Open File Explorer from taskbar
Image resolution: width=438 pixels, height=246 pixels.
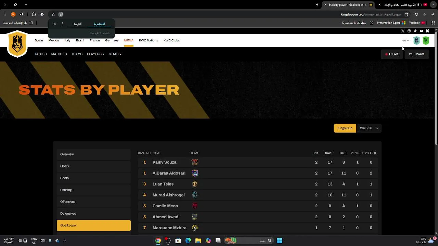point(198,241)
